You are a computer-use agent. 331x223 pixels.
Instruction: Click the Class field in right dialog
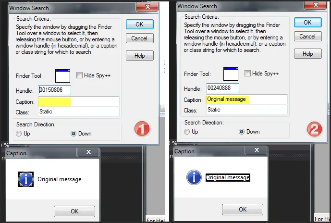pyautogui.click(x=246, y=110)
